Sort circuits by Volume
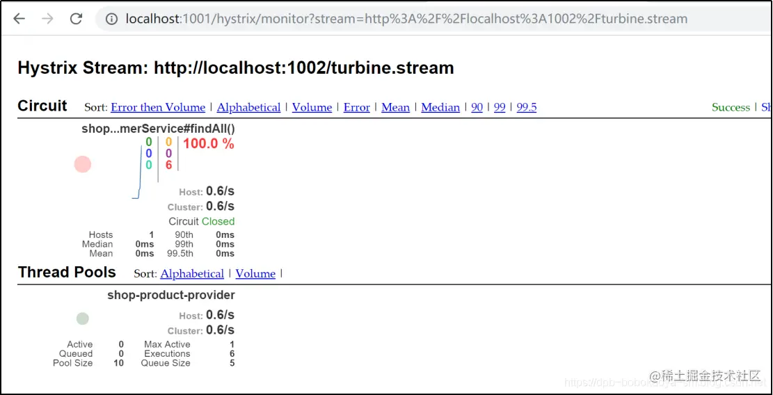 pyautogui.click(x=312, y=107)
